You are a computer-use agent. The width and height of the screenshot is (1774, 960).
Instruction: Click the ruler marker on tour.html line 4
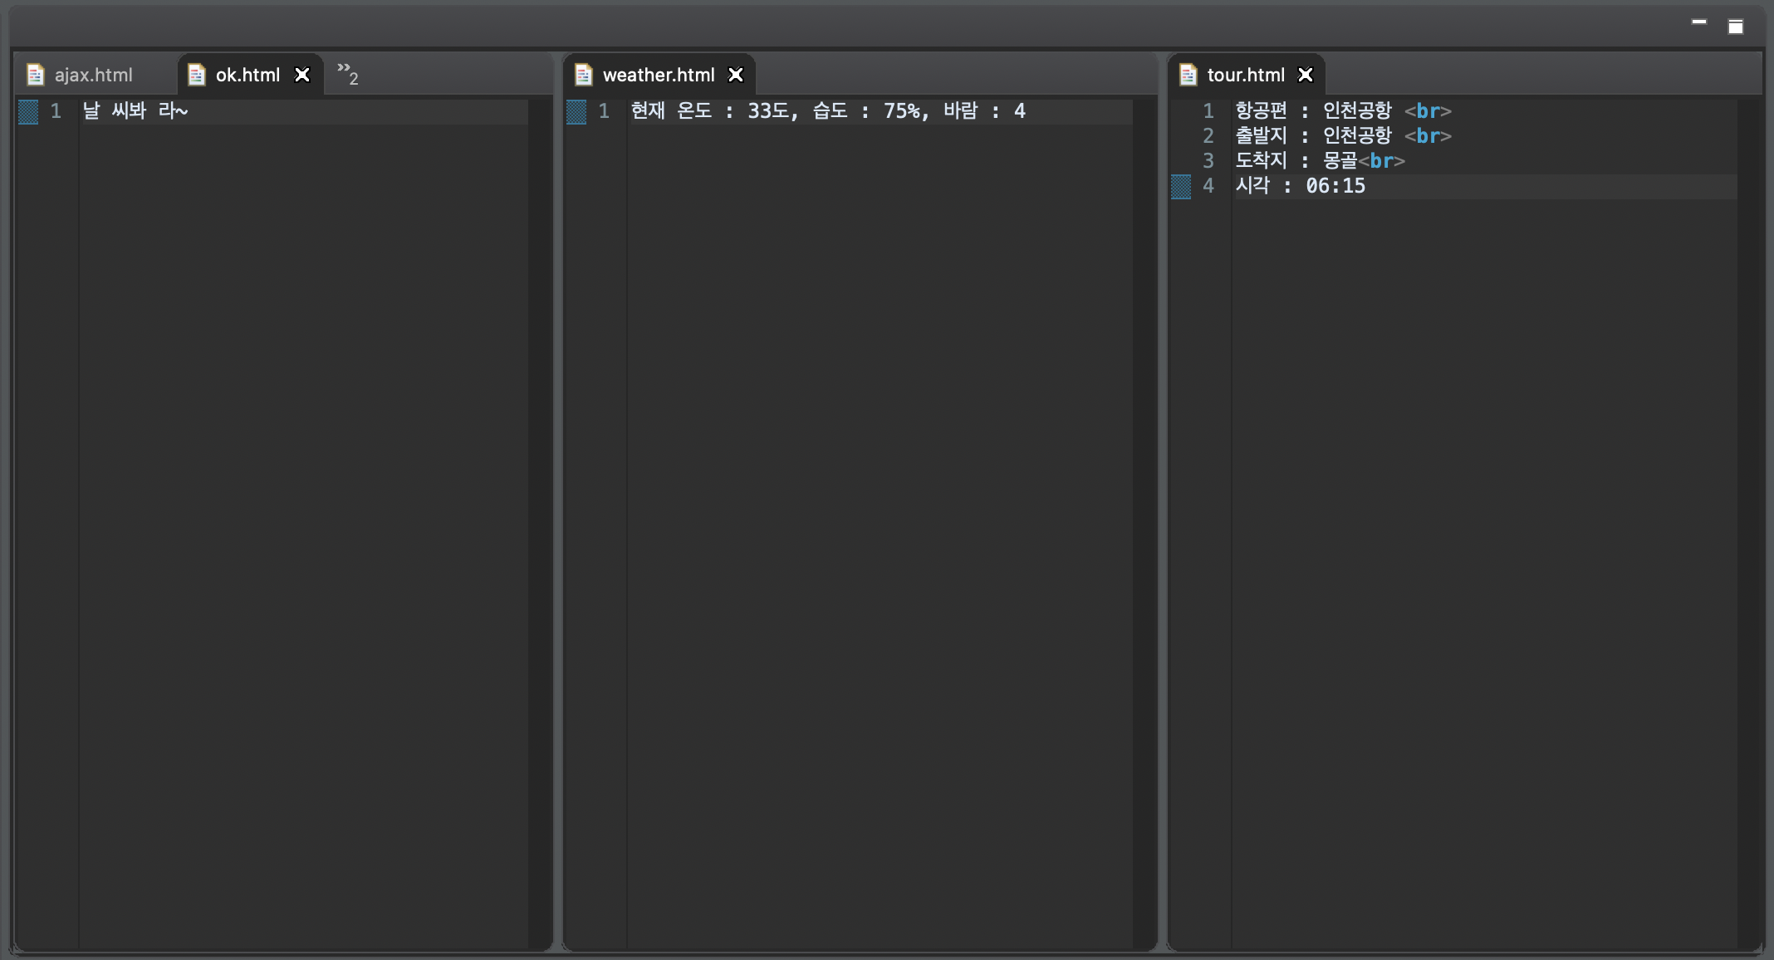[1181, 186]
